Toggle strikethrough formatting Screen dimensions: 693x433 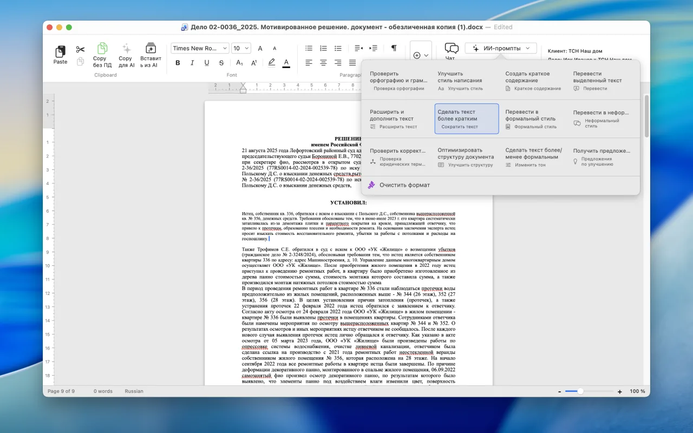(x=221, y=63)
